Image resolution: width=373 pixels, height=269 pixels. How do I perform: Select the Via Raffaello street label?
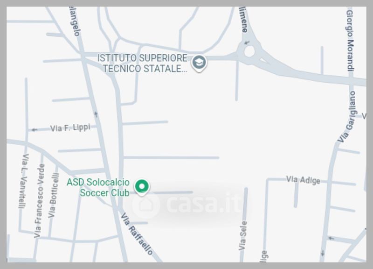click(137, 234)
